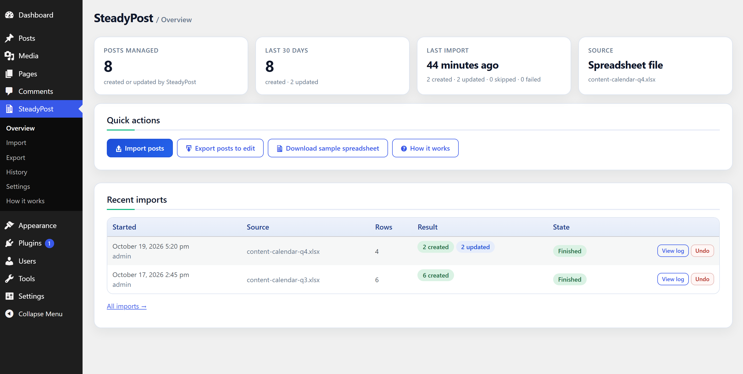Click the SteadyPost spreadsheet icon
Image resolution: width=743 pixels, height=374 pixels.
coord(9,109)
